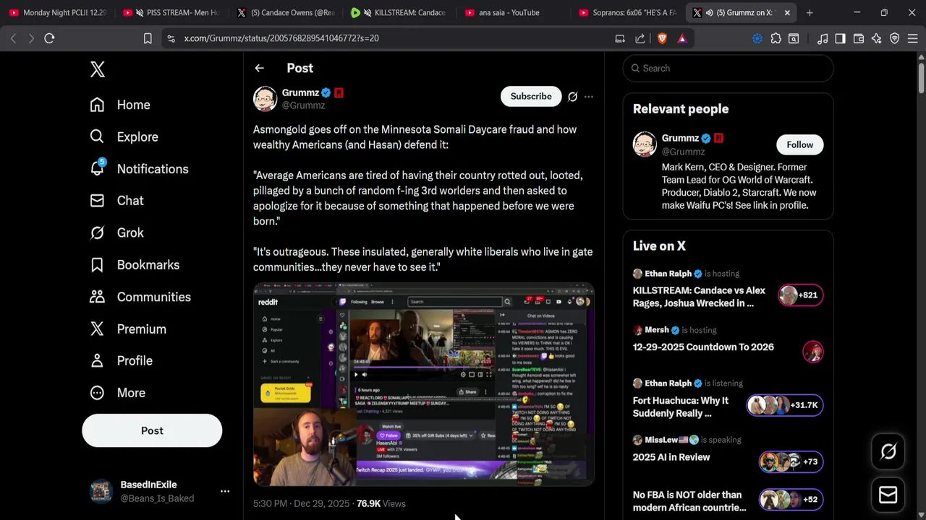Viewport: 926px width, 520px height.
Task: Open Bookmarks from the sidebar
Action: 135,264
